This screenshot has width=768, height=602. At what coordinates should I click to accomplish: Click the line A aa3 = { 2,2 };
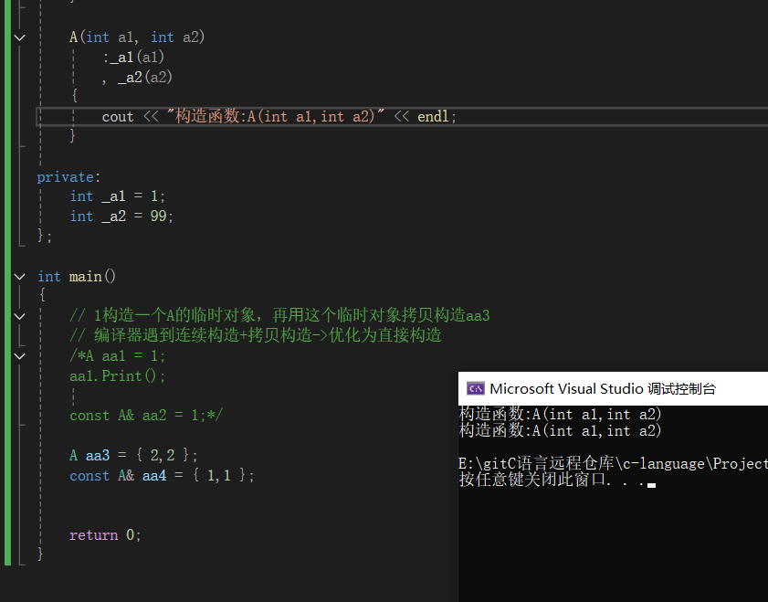coord(133,456)
